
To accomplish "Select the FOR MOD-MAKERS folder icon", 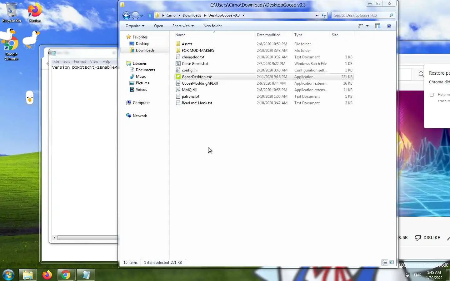I will pyautogui.click(x=178, y=51).
